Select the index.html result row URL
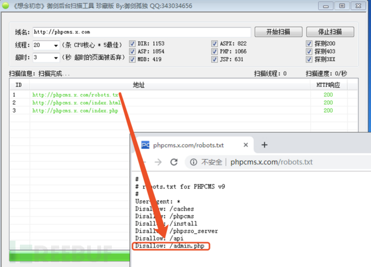Viewport: 371px width, 267px height. click(76, 103)
